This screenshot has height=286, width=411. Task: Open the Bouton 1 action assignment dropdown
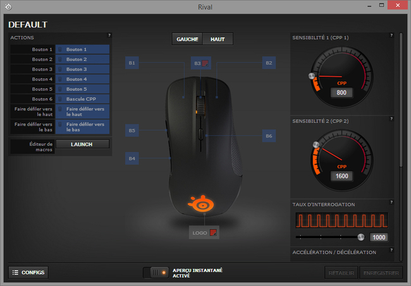pos(82,49)
